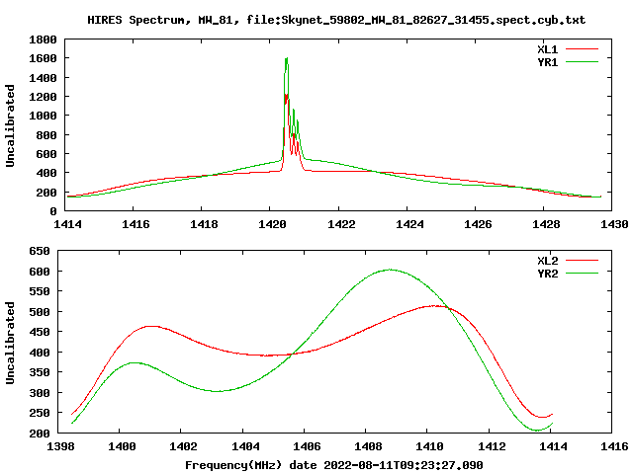Click the 1398 x-axis tick label
633x474 pixels.
point(61,446)
